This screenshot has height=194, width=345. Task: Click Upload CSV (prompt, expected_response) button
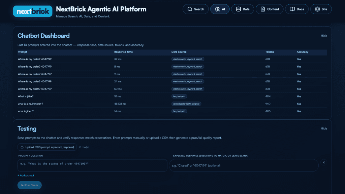point(47,147)
